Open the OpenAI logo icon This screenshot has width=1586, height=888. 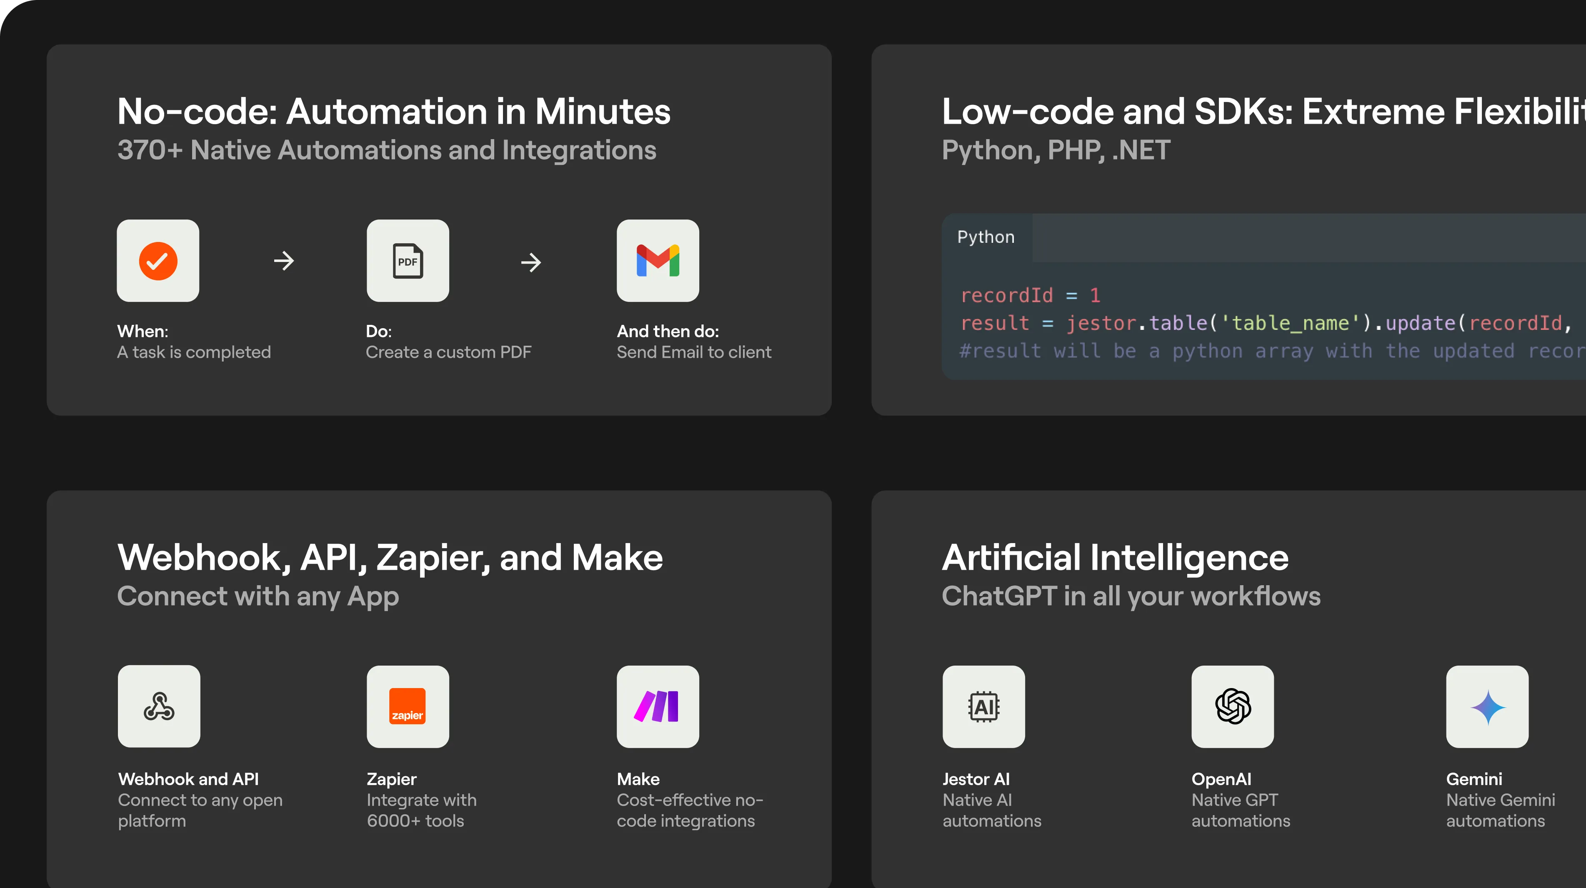tap(1233, 706)
